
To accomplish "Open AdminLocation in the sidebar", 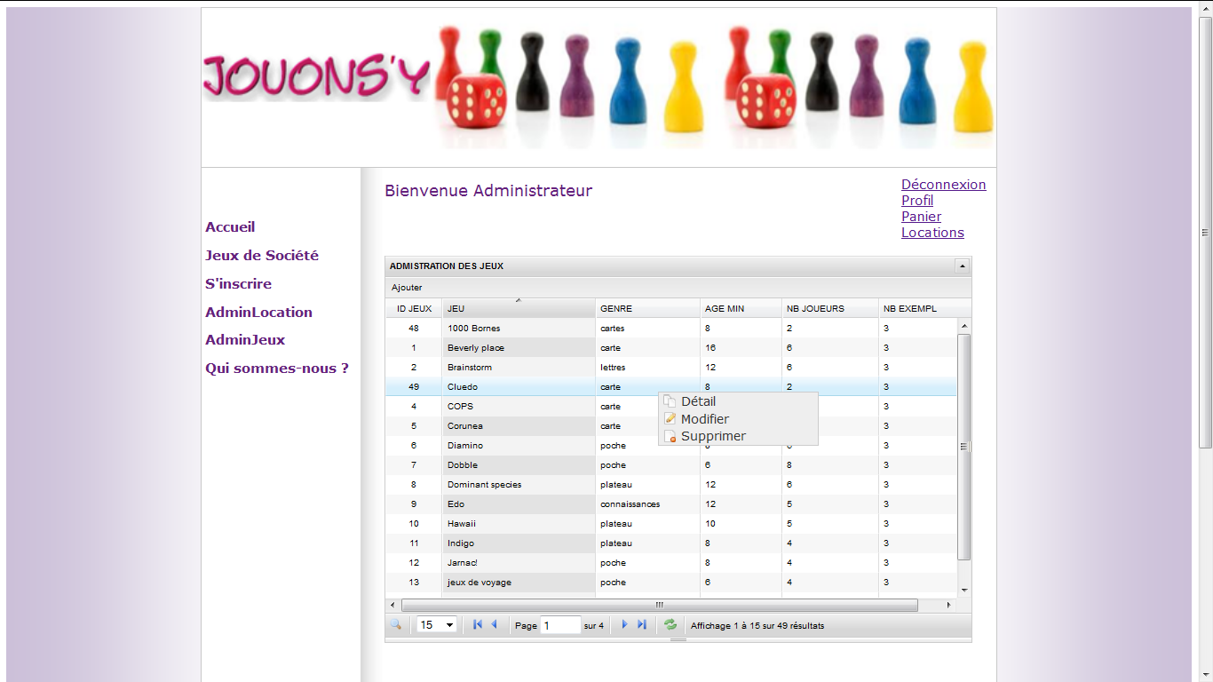I will coord(258,313).
